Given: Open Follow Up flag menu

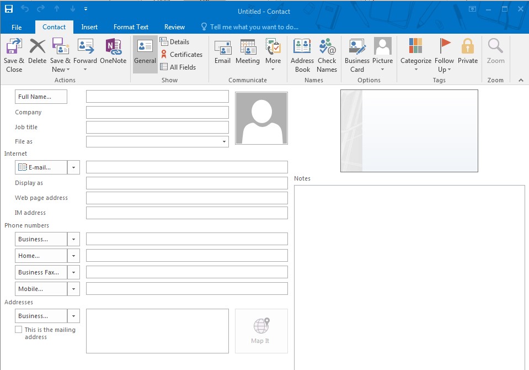Looking at the screenshot, I should pos(444,56).
